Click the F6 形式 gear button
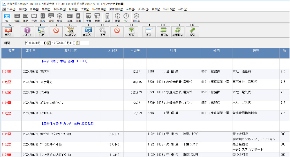290x157 pixels. pos(103,32)
